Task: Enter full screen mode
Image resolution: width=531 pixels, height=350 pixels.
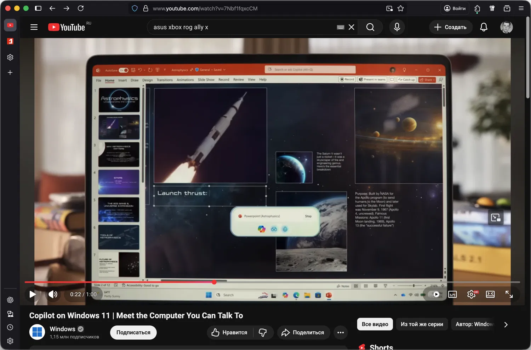Action: (509, 294)
